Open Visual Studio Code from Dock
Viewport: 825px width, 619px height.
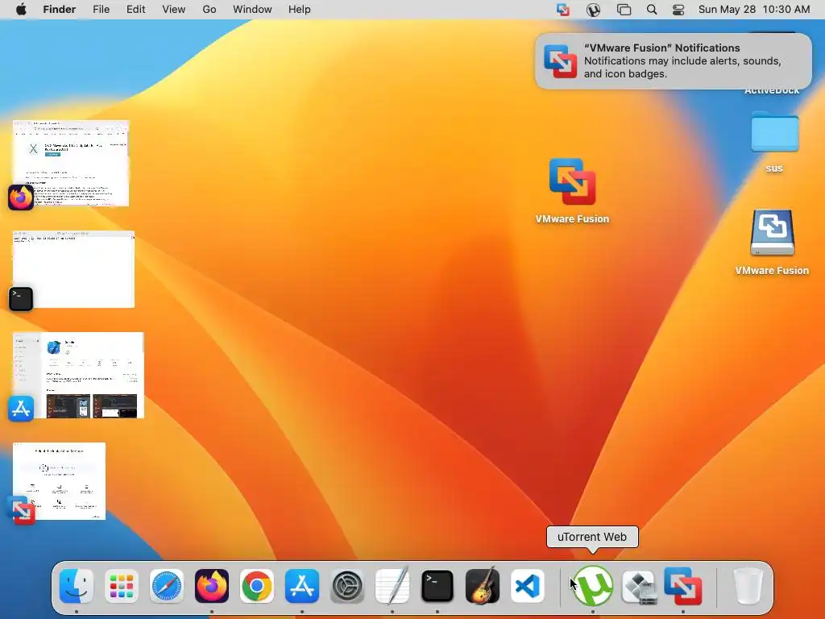click(x=528, y=586)
